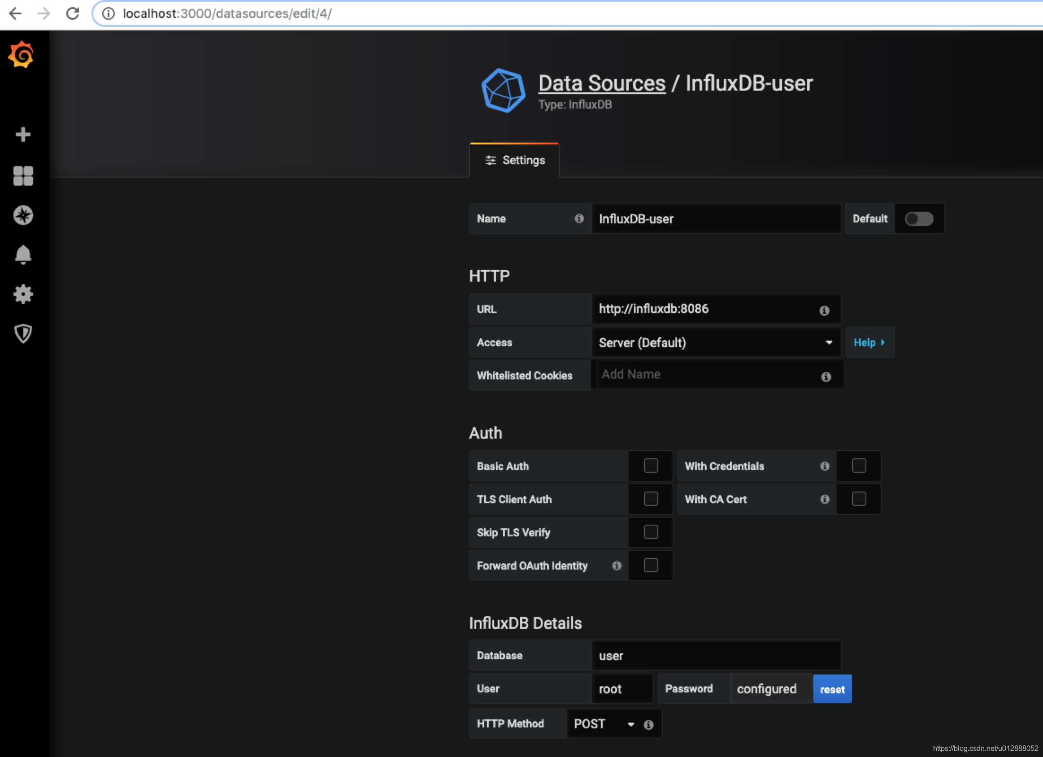The height and width of the screenshot is (757, 1043).
Task: Click the 'Auth' section heading
Action: [486, 433]
